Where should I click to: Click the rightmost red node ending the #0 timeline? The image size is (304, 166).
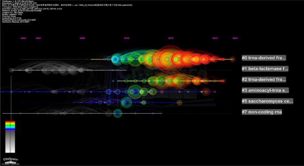click(233, 59)
